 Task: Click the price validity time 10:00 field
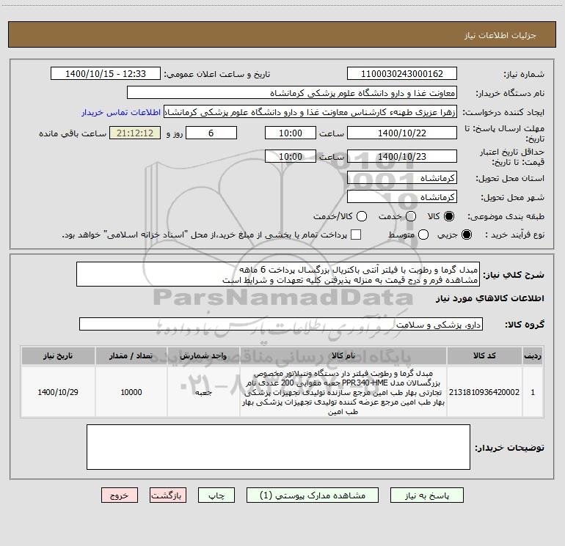tap(291, 156)
